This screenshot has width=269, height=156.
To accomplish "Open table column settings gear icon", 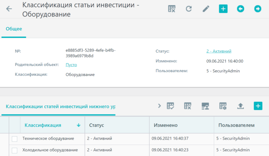I will coord(223,106).
